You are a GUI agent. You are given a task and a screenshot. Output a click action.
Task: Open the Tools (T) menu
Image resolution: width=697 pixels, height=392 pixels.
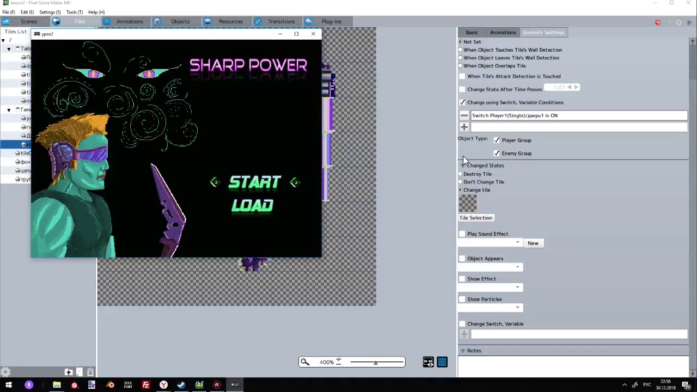click(75, 12)
